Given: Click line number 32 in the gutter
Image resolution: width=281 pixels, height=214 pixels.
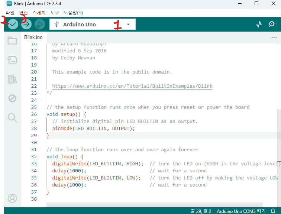Looking at the screenshot, I should tap(34, 156).
